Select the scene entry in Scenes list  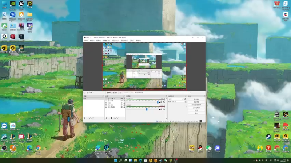click(93, 99)
